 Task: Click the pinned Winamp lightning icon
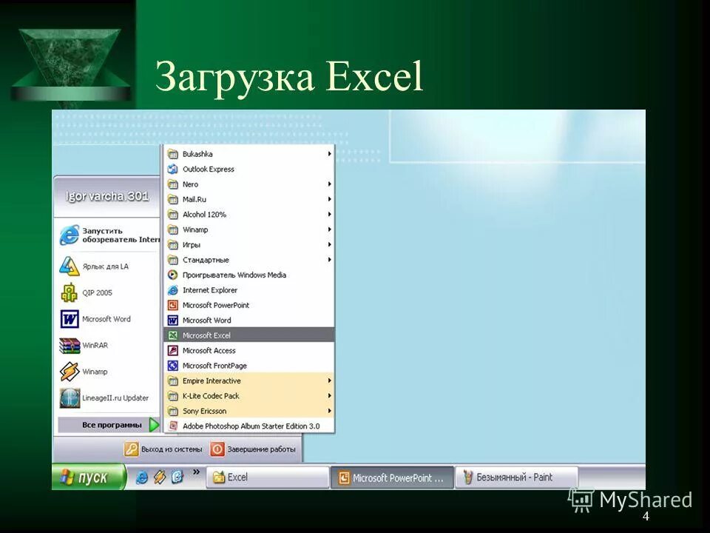pyautogui.click(x=70, y=372)
